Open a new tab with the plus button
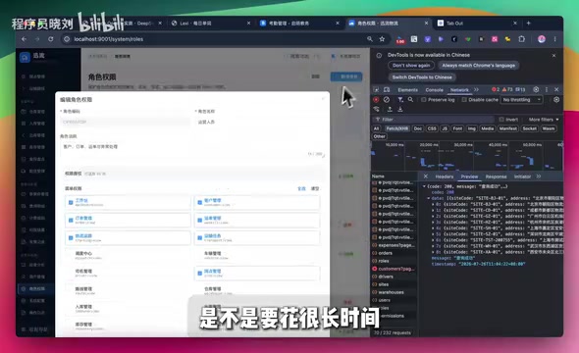This screenshot has width=579, height=353. [x=528, y=24]
